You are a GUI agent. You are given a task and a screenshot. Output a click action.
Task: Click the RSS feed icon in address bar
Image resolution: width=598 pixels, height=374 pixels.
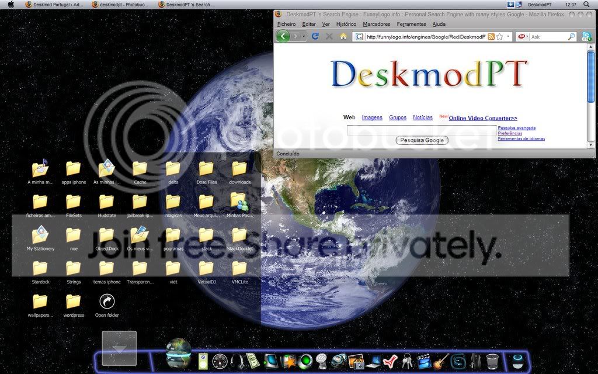[x=491, y=37]
